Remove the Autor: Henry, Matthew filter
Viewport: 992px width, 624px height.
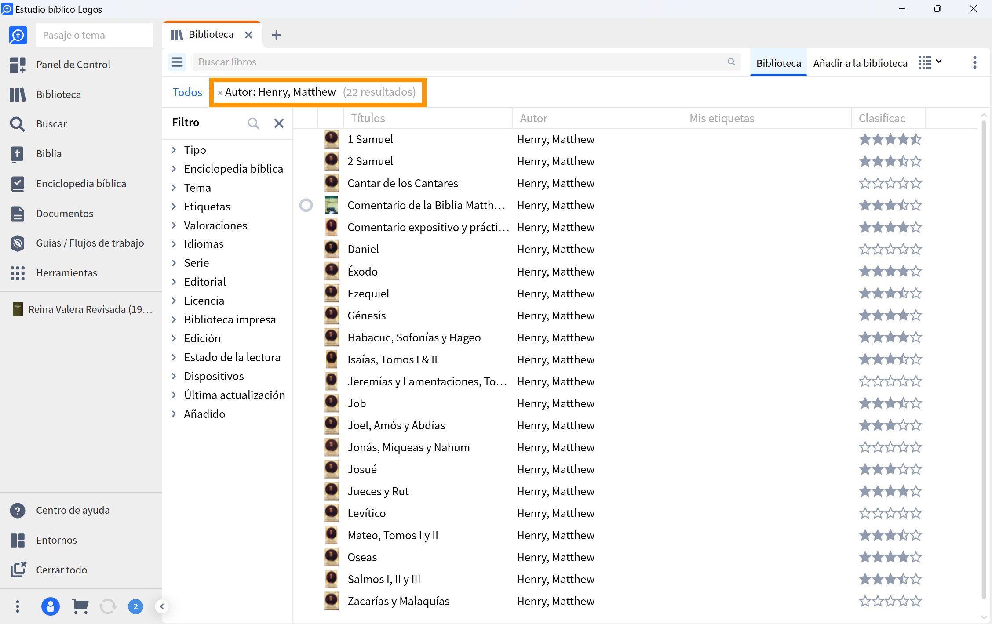(220, 93)
